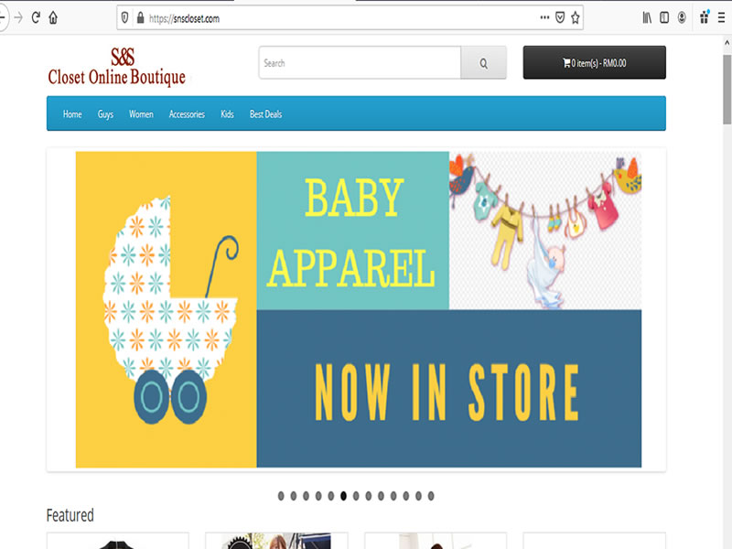The image size is (732, 549).
Task: Toggle the sidebar view icon
Action: point(664,17)
